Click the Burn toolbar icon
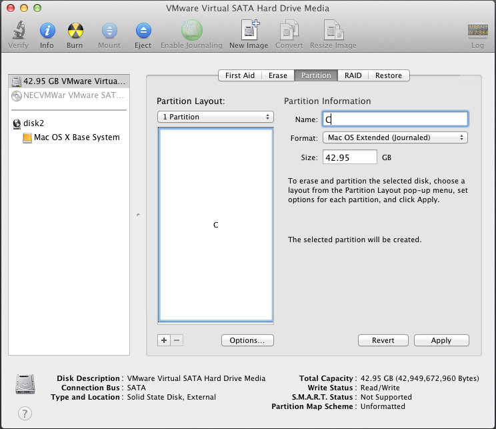 tap(75, 31)
